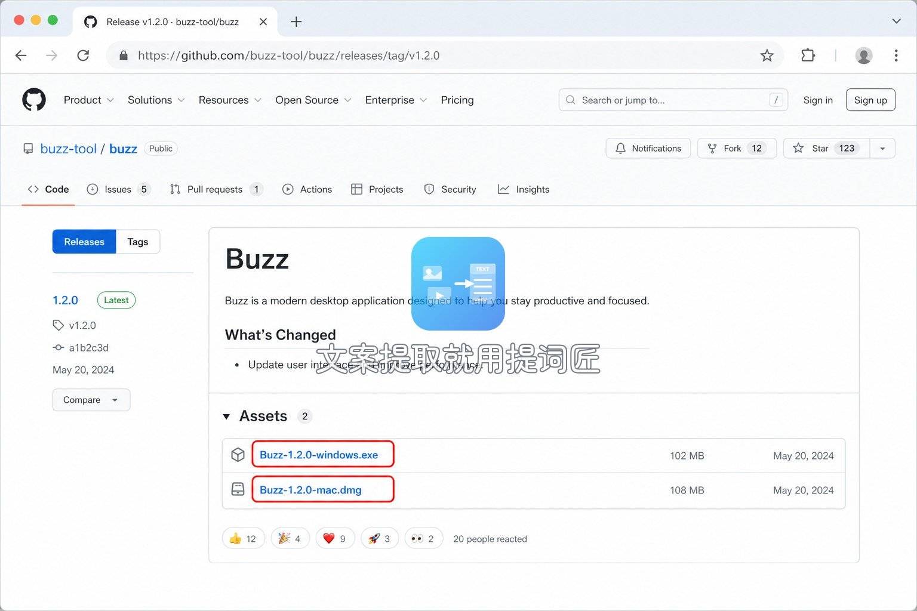
Task: Show the browser tab list chevron
Action: pyautogui.click(x=896, y=21)
